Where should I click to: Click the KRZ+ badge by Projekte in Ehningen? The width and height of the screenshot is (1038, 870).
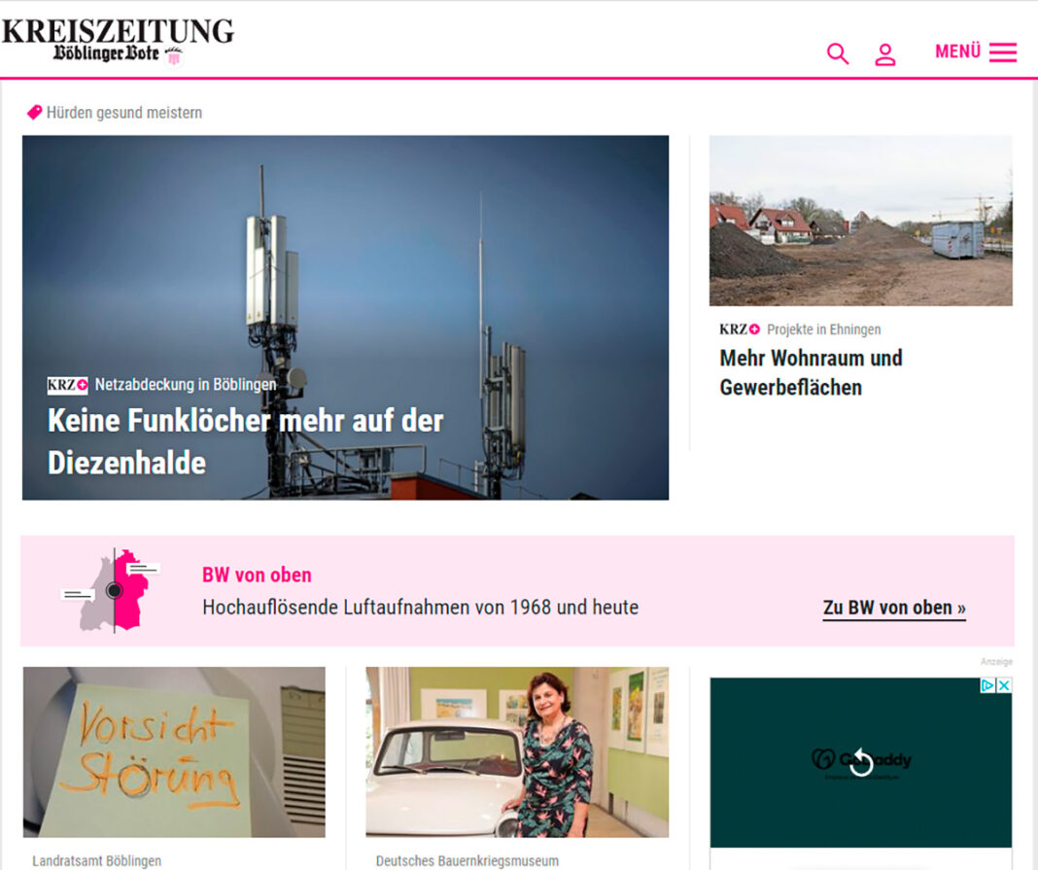[740, 330]
